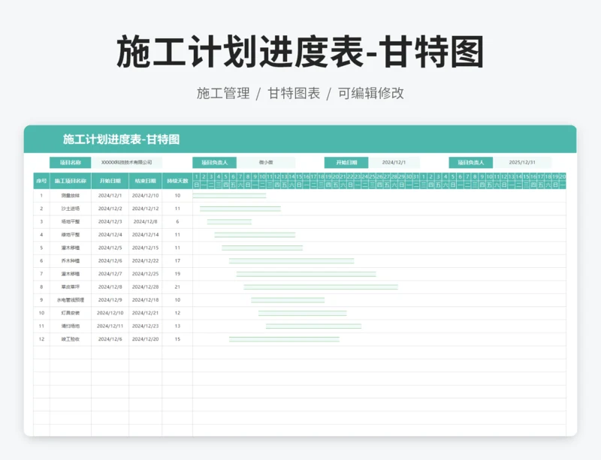Click the 施工项目名称 column header
Image resolution: width=601 pixels, height=460 pixels.
71,181
